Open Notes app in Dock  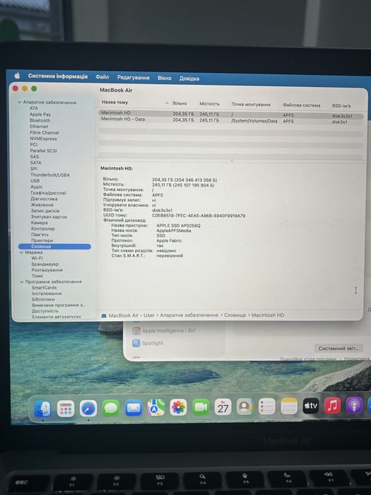(289, 406)
